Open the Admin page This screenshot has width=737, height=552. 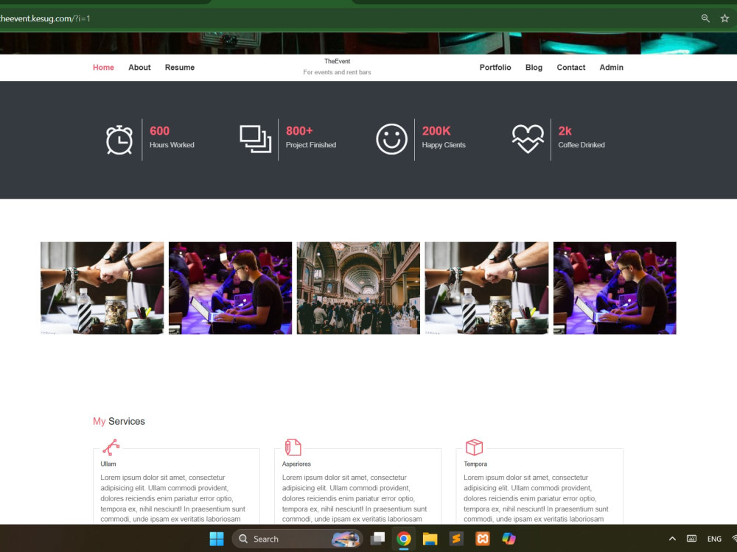coord(611,68)
